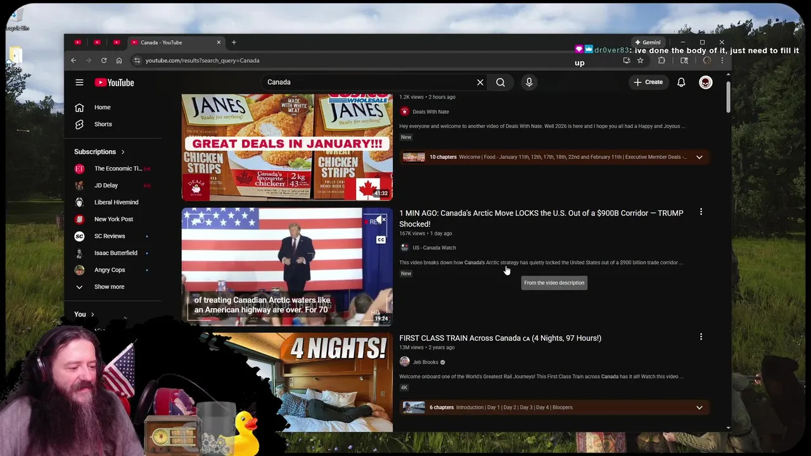Image resolution: width=811 pixels, height=456 pixels.
Task: Toggle mute on the Trump video preview
Action: [380, 220]
